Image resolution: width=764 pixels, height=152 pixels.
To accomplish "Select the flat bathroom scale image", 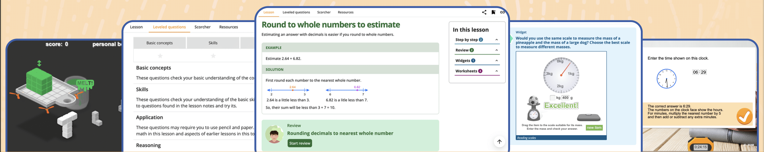I will pos(589,117).
